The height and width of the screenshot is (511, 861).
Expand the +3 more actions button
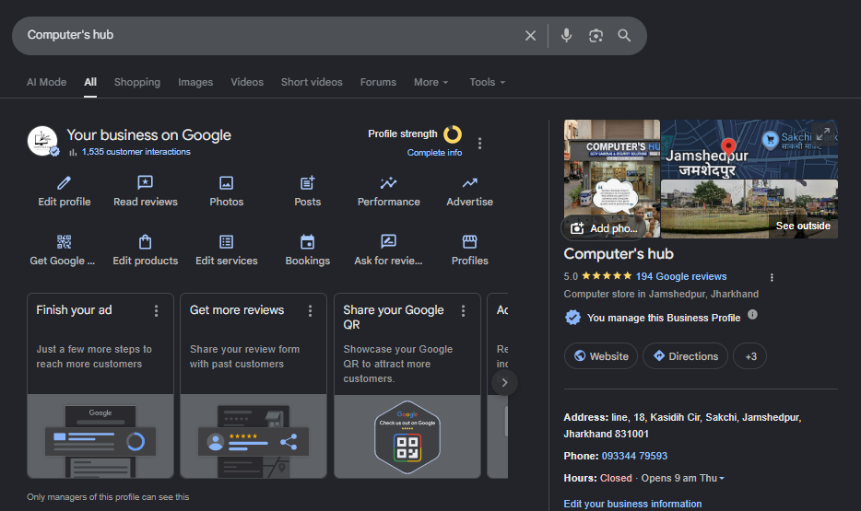[x=750, y=356]
